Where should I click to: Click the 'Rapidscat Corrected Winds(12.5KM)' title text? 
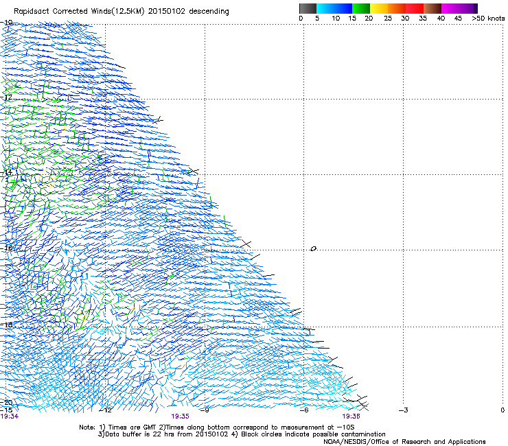pyautogui.click(x=79, y=12)
